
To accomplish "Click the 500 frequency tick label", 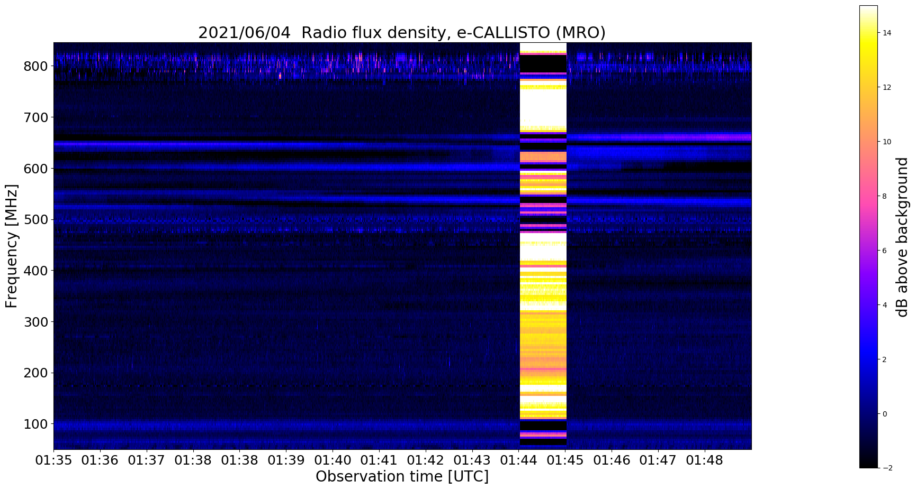I will coord(36,219).
